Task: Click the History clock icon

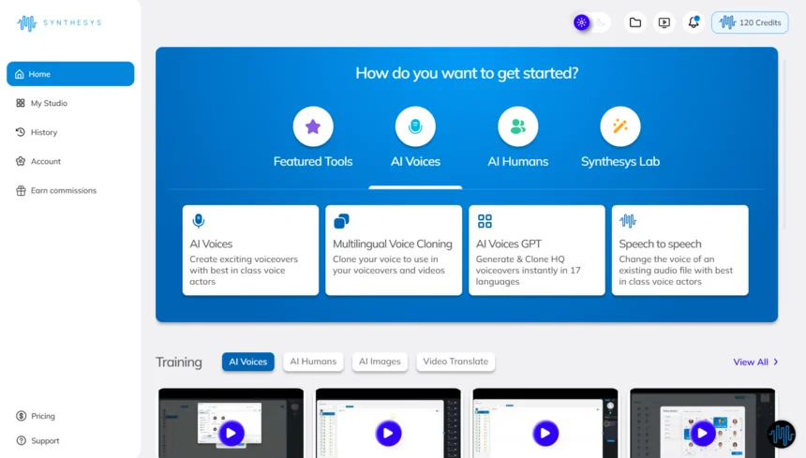Action: [x=21, y=132]
